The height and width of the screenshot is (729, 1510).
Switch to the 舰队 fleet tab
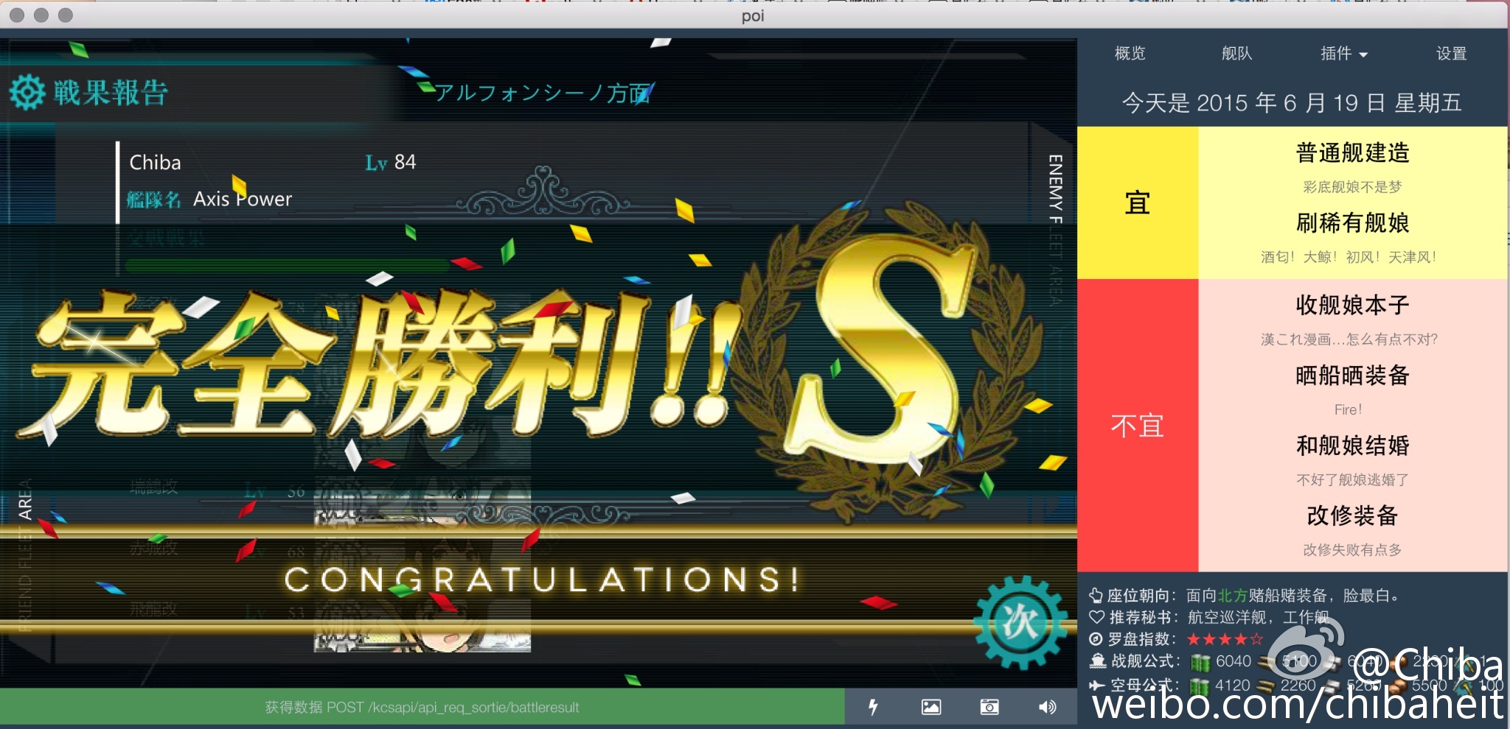(x=1236, y=54)
